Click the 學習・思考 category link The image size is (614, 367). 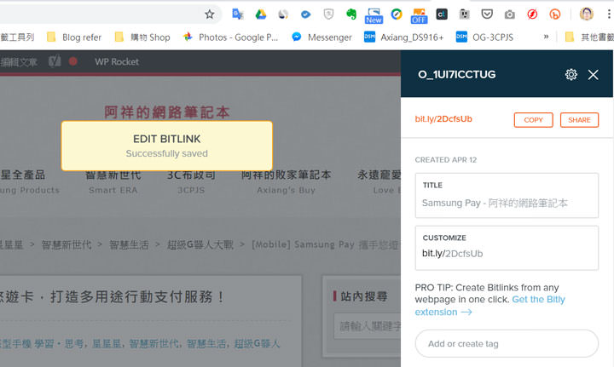pyautogui.click(x=58, y=343)
